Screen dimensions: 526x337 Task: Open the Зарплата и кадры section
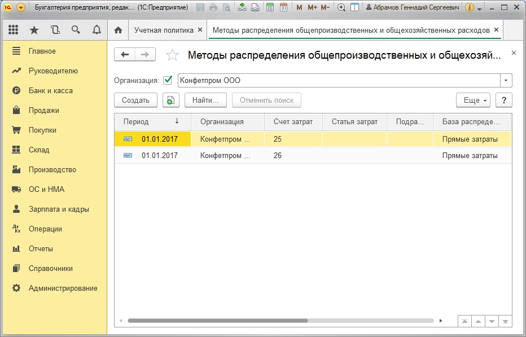pos(55,209)
